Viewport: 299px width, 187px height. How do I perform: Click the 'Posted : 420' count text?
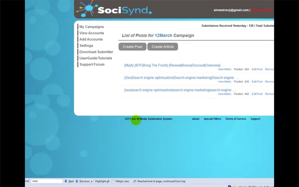241,69
